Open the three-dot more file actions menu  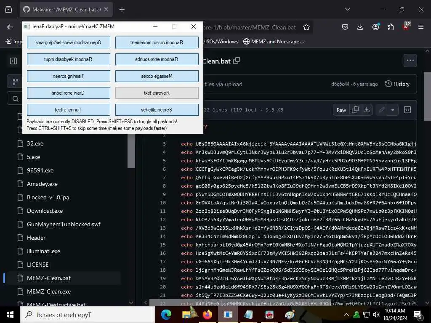click(x=410, y=61)
